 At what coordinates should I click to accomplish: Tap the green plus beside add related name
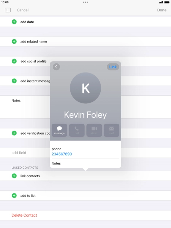14,41
